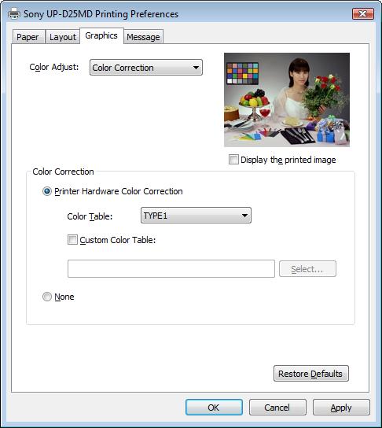The image size is (382, 428).
Task: Click Restore Defaults button
Action: [x=311, y=374]
